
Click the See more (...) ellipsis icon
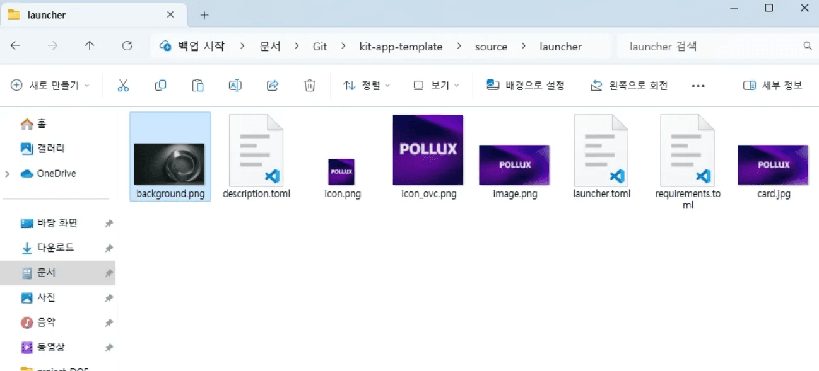pos(698,85)
